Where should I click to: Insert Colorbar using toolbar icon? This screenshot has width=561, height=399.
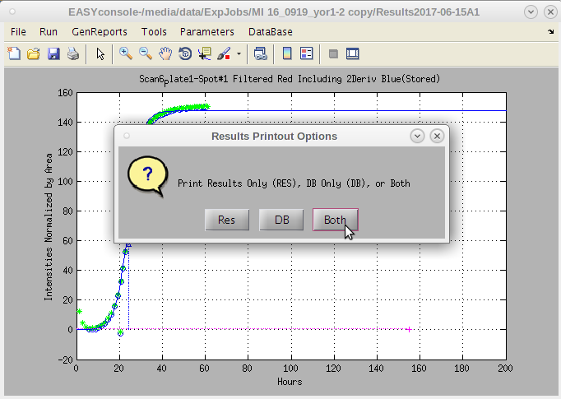tap(287, 53)
